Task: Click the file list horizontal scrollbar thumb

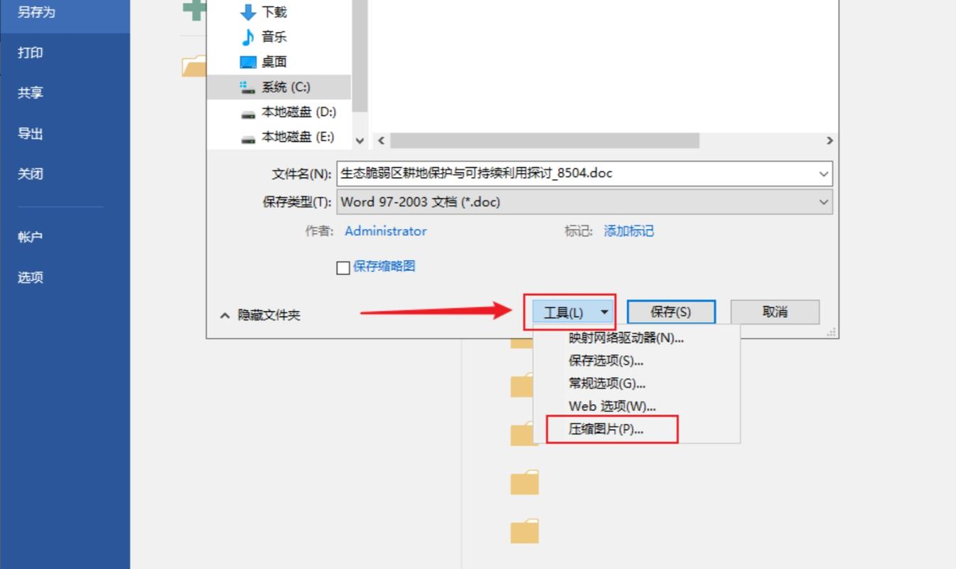Action: coord(544,141)
